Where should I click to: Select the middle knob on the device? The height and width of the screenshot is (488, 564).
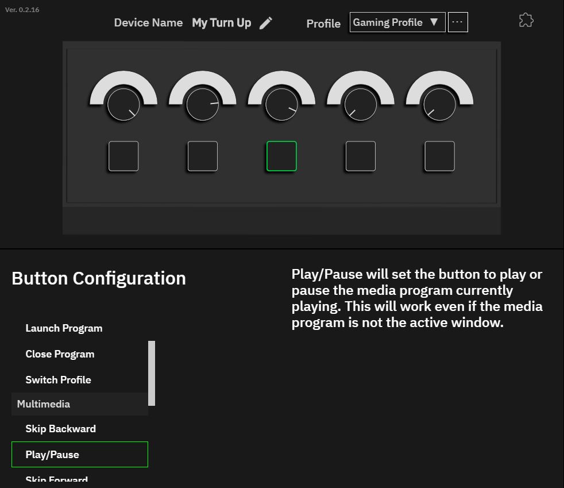(x=281, y=105)
